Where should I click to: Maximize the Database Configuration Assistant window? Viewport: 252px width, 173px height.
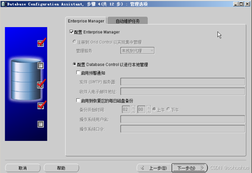tap(241, 4)
